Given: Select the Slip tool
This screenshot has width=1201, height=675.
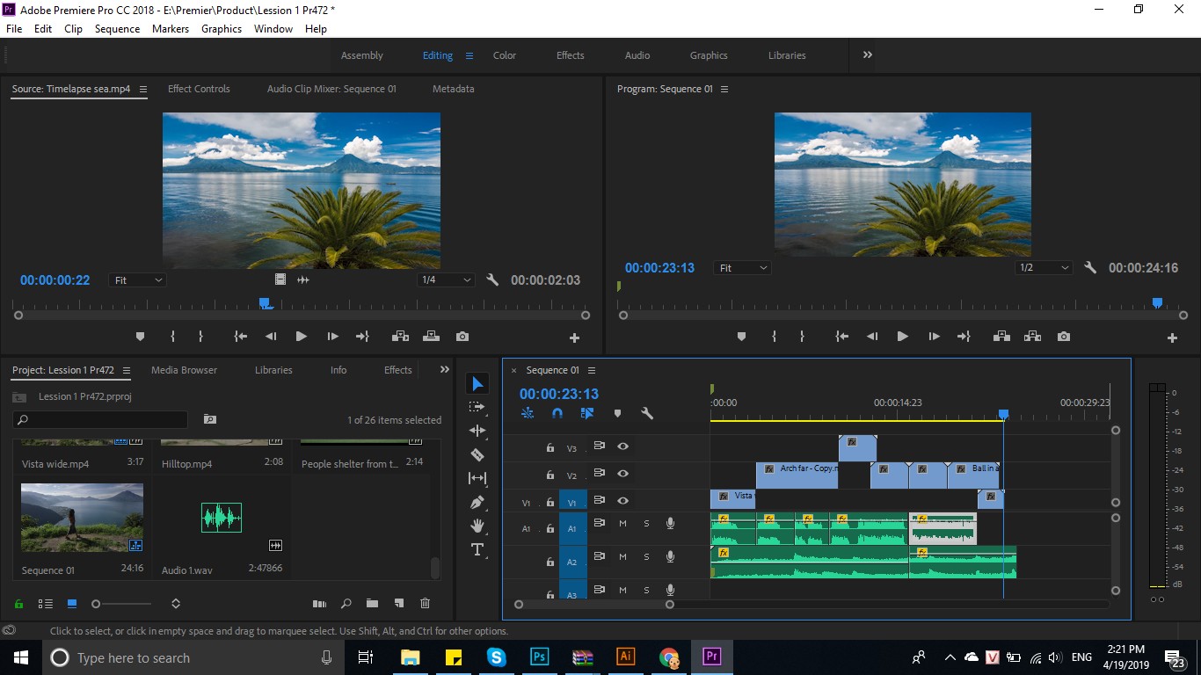Looking at the screenshot, I should [x=477, y=478].
